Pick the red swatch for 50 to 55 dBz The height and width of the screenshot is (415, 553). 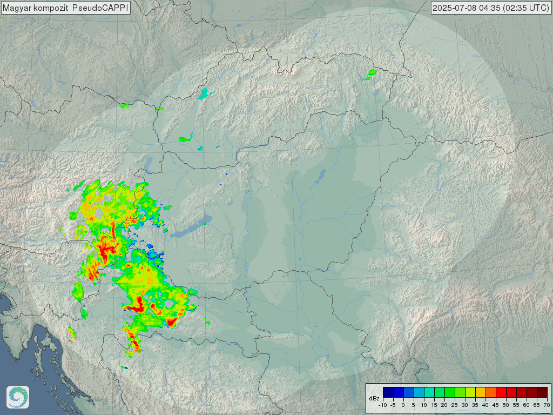[x=511, y=392]
